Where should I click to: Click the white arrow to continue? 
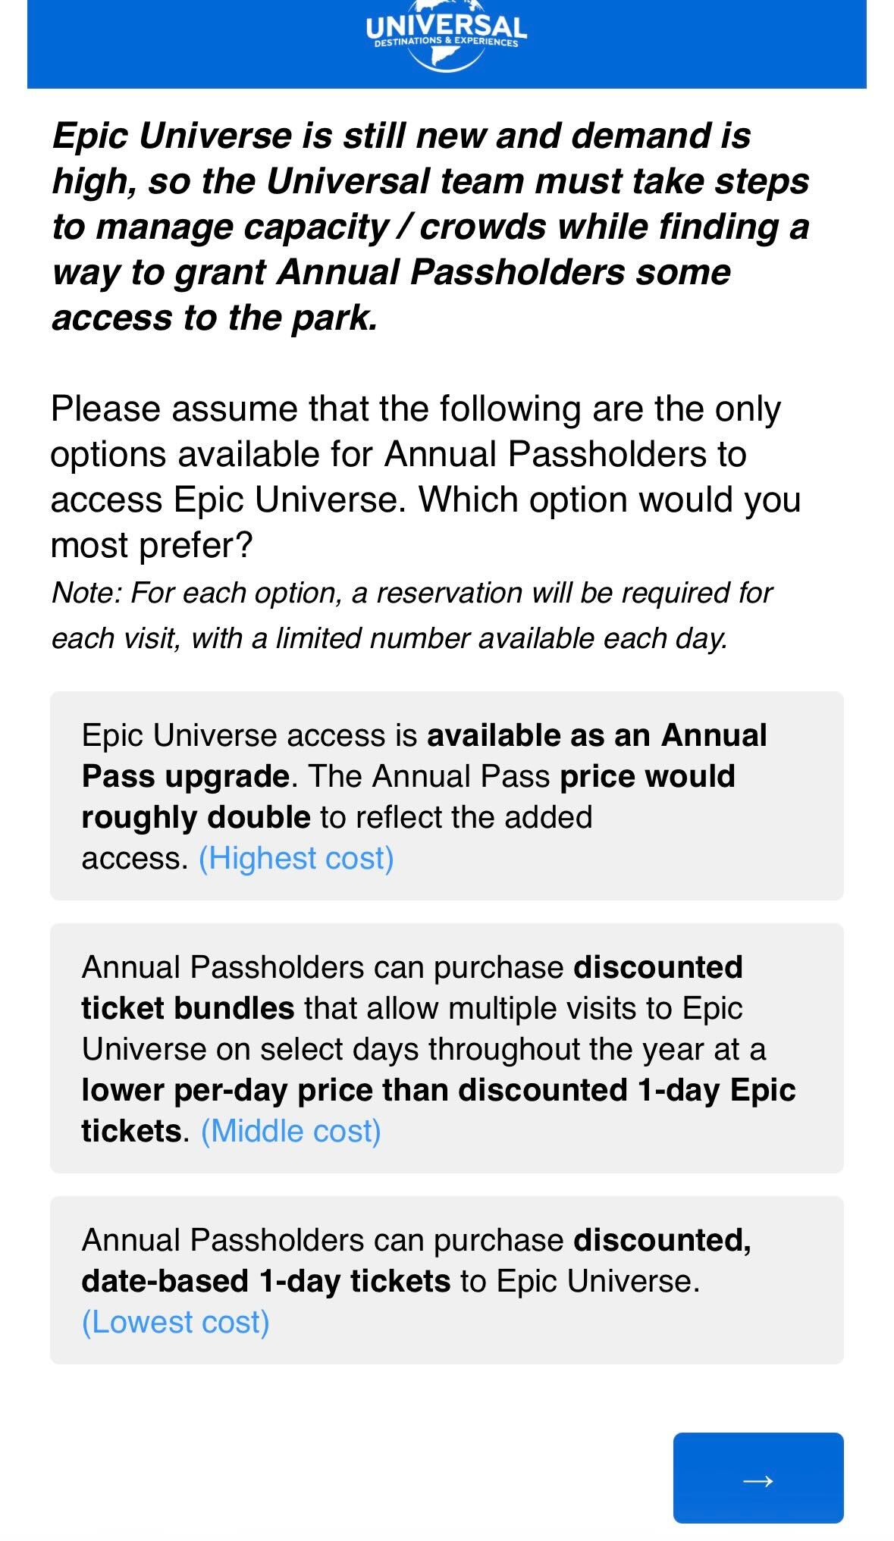tap(758, 1480)
